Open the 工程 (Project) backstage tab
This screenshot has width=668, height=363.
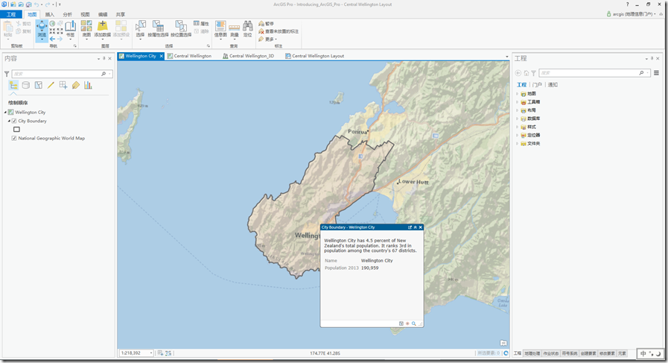(x=11, y=14)
